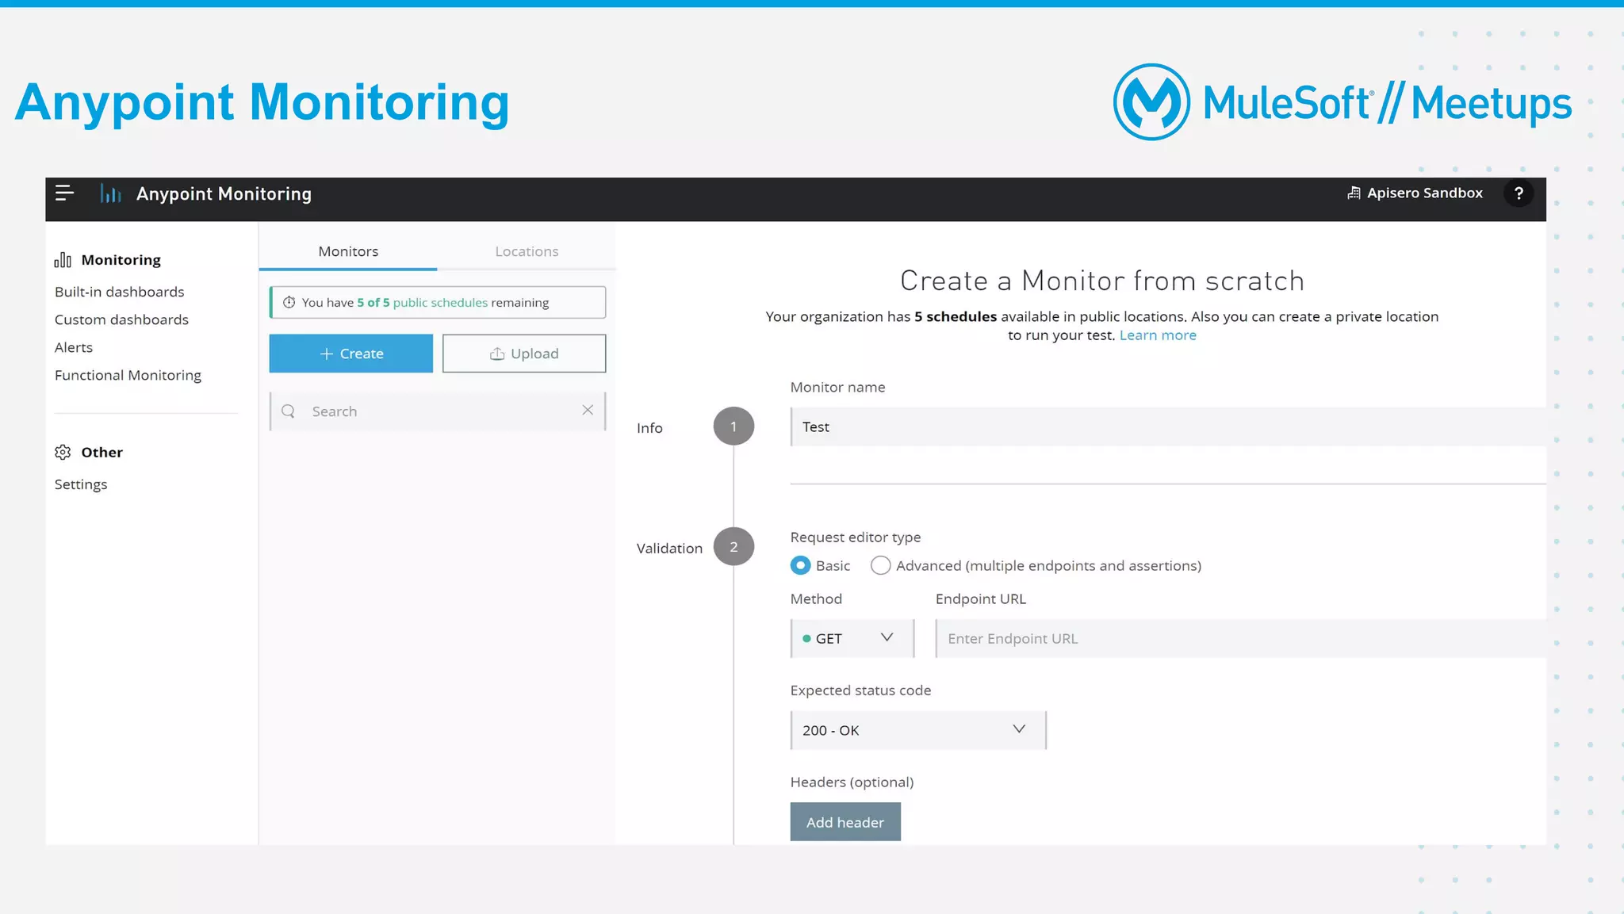Click the clock icon in schedules notice
The width and height of the screenshot is (1624, 914).
[x=289, y=303]
